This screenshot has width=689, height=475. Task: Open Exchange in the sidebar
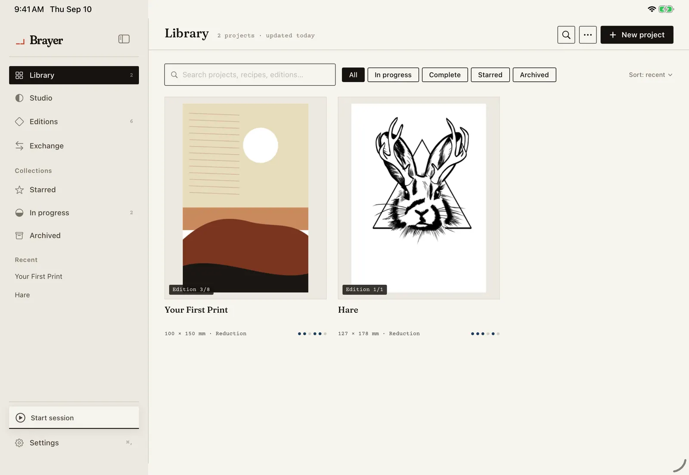[x=74, y=146]
